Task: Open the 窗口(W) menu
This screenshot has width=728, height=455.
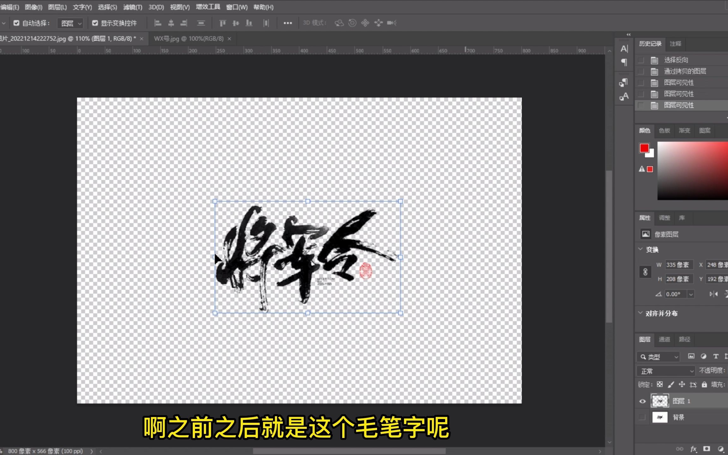Action: (237, 7)
